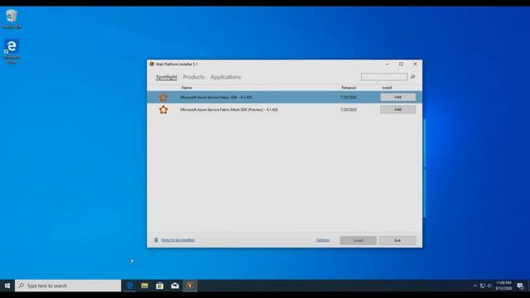Open the Options link
This screenshot has height=298, width=530.
(x=323, y=240)
